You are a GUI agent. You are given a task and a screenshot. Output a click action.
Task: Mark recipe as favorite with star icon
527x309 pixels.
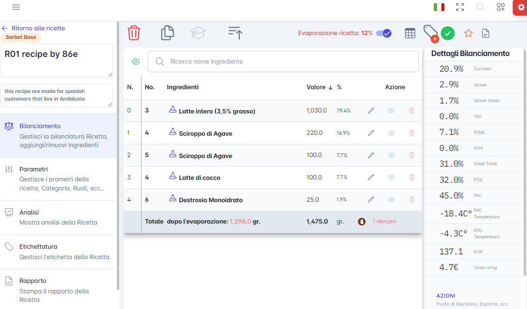click(469, 33)
